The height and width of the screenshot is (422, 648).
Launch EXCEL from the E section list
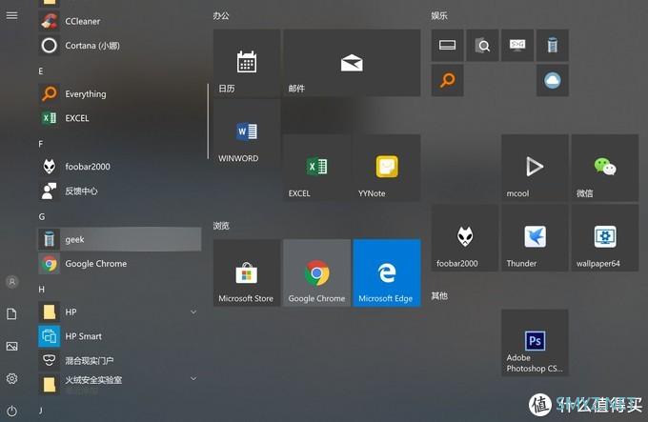[120, 118]
